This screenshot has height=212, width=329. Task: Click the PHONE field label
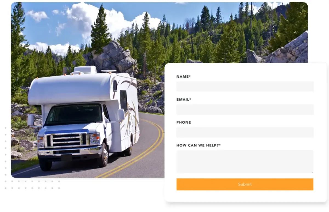coord(184,122)
